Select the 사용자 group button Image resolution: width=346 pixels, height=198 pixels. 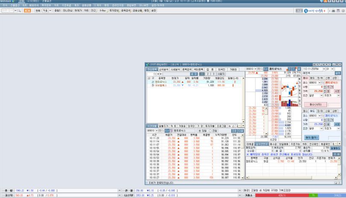221,74
